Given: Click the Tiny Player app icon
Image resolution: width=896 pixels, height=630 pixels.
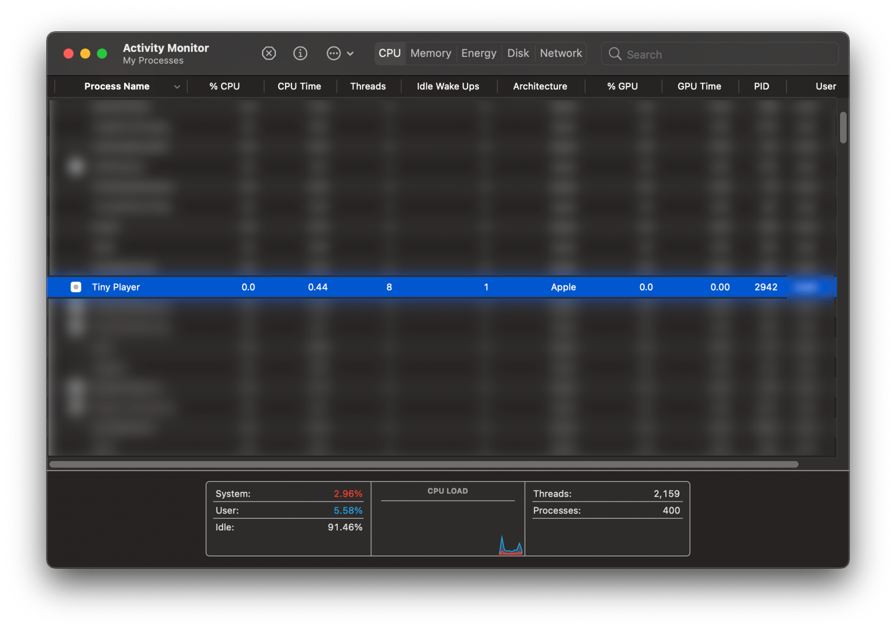Looking at the screenshot, I should pos(76,287).
